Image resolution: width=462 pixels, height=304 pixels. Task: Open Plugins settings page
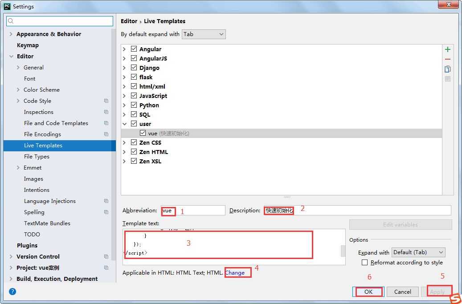[x=27, y=245]
